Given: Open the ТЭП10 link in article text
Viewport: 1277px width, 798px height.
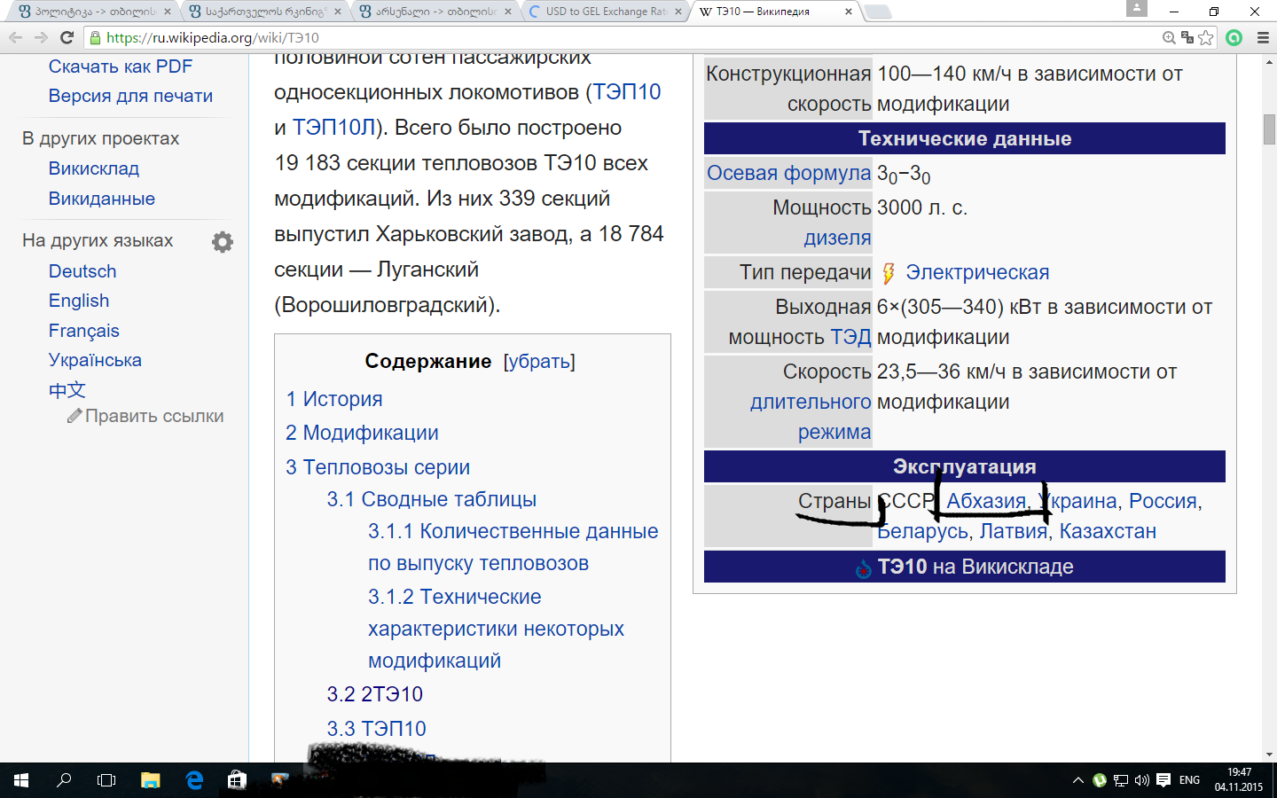Looking at the screenshot, I should [x=627, y=92].
